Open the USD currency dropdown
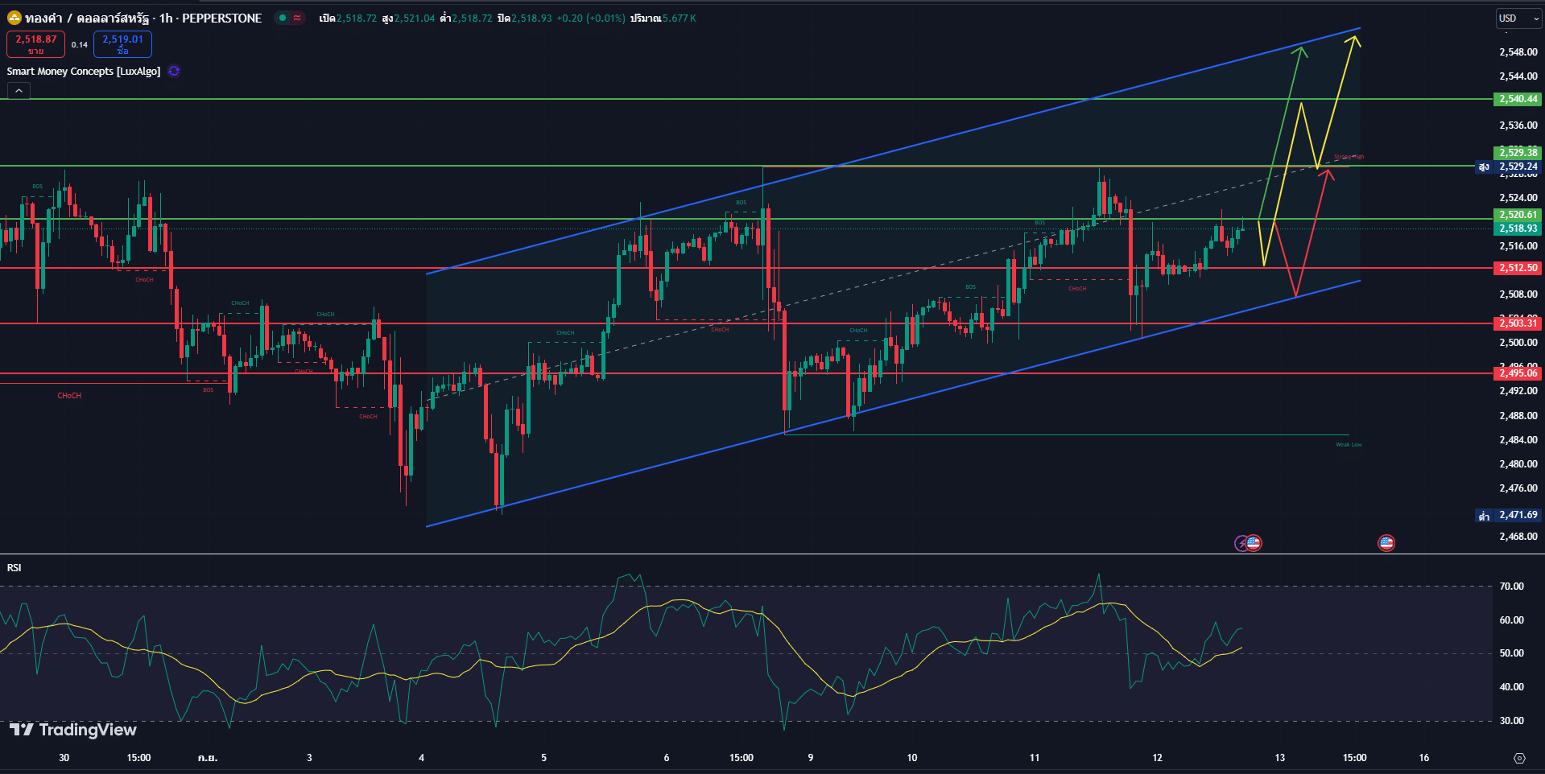1545x774 pixels. click(1518, 18)
